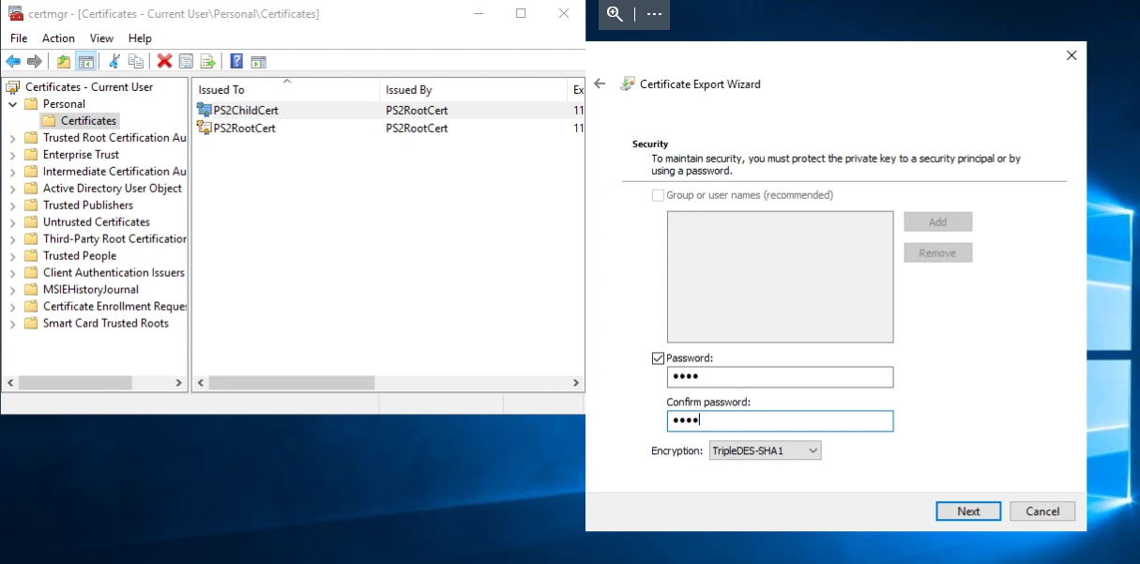
Task: Cut the selected certificate using the scissors icon
Action: pos(115,61)
